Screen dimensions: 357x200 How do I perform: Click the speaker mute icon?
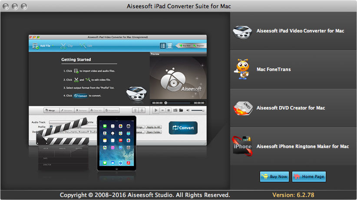click(x=189, y=110)
